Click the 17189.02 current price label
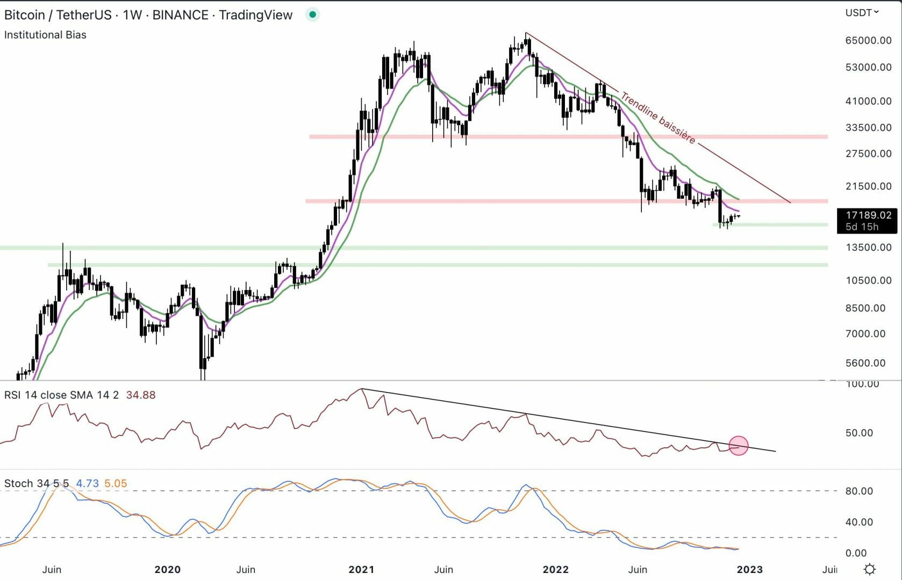The image size is (902, 580). click(x=868, y=215)
